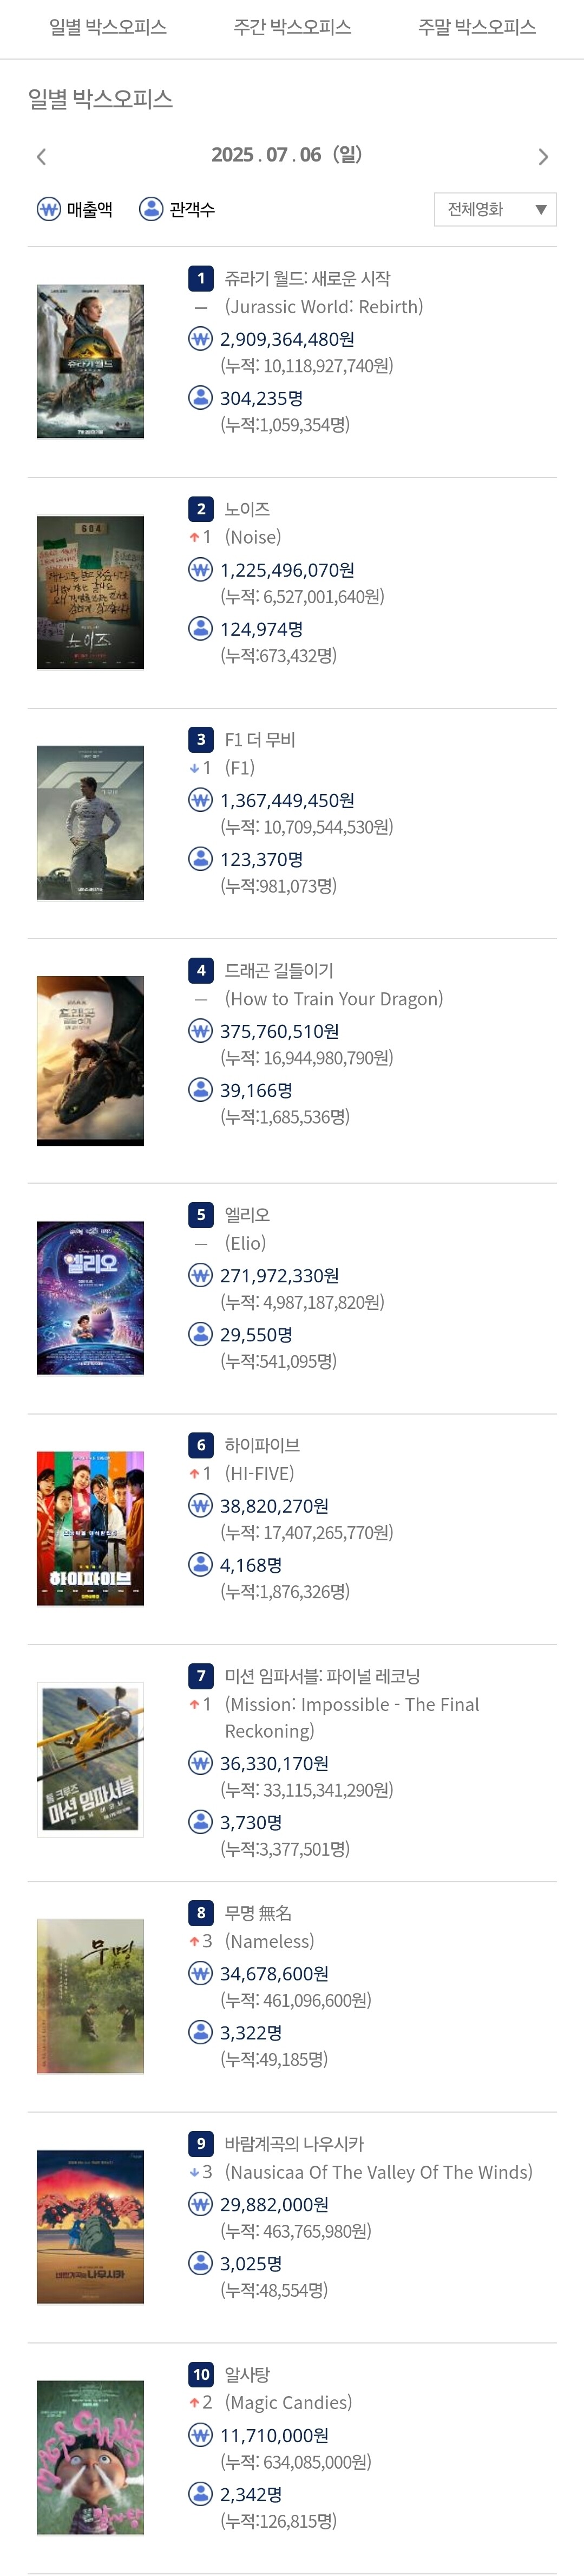Switch to 주간 박스오피스 tab
This screenshot has width=584, height=2576.
tap(292, 27)
